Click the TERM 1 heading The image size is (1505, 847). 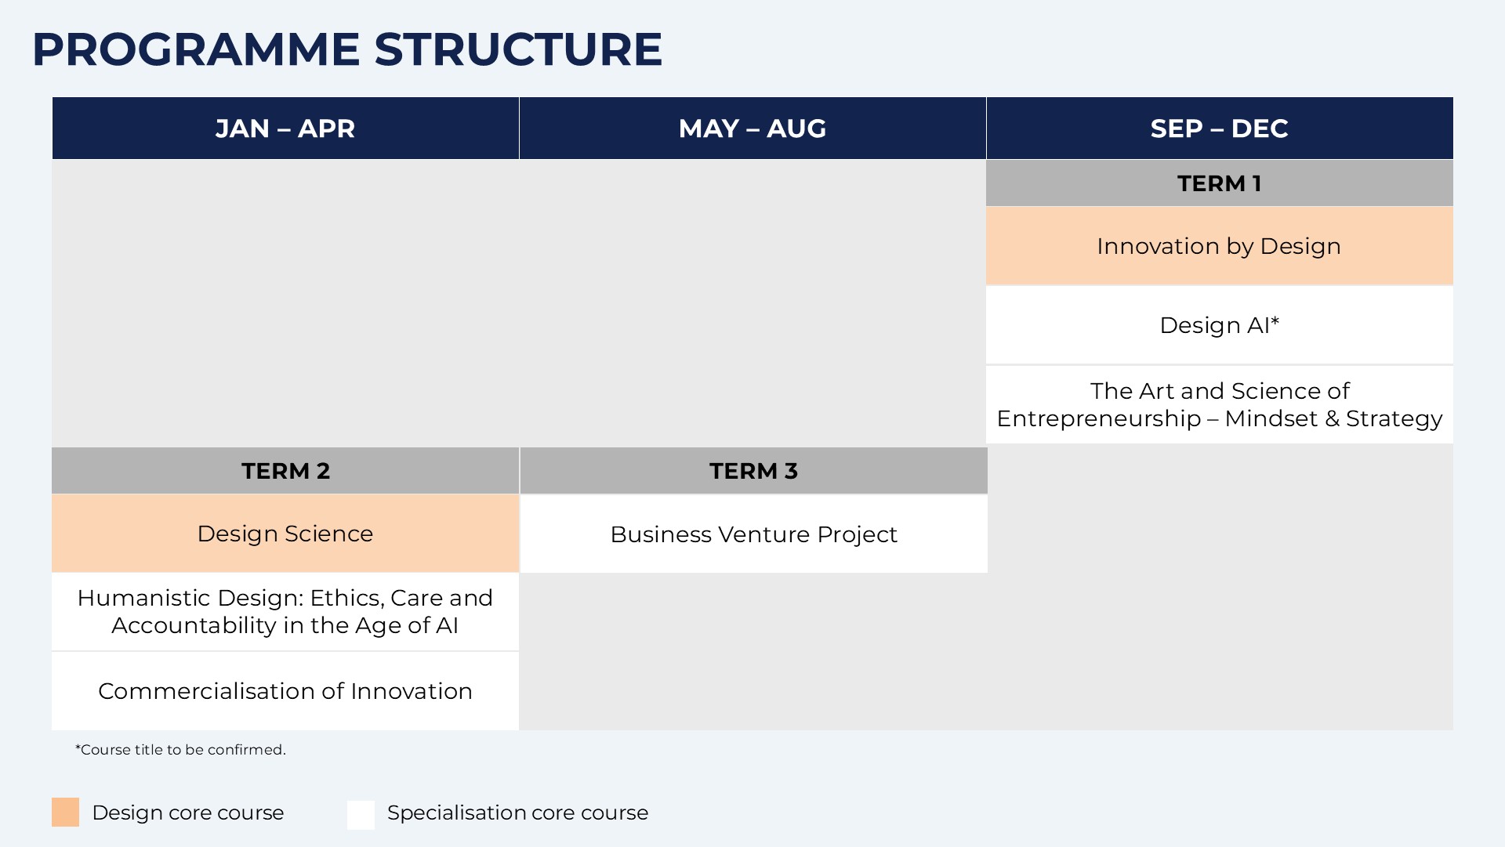[1219, 183]
